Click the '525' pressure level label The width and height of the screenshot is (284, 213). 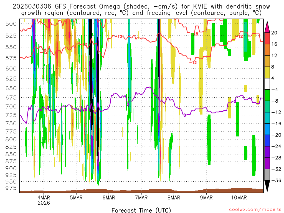pos(11,36)
